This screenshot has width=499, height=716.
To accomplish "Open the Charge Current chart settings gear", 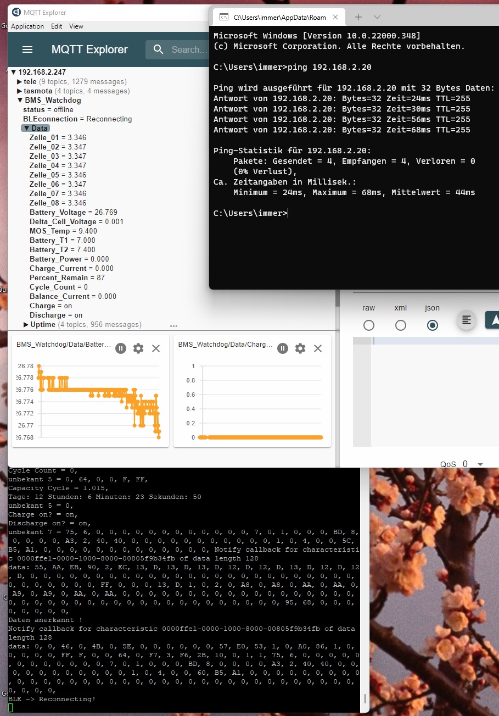I will [x=300, y=348].
